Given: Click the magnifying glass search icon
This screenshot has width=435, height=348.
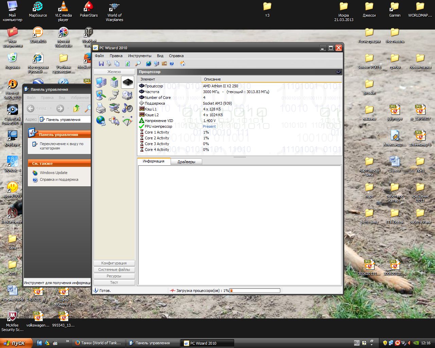Looking at the screenshot, I should click(x=138, y=64).
